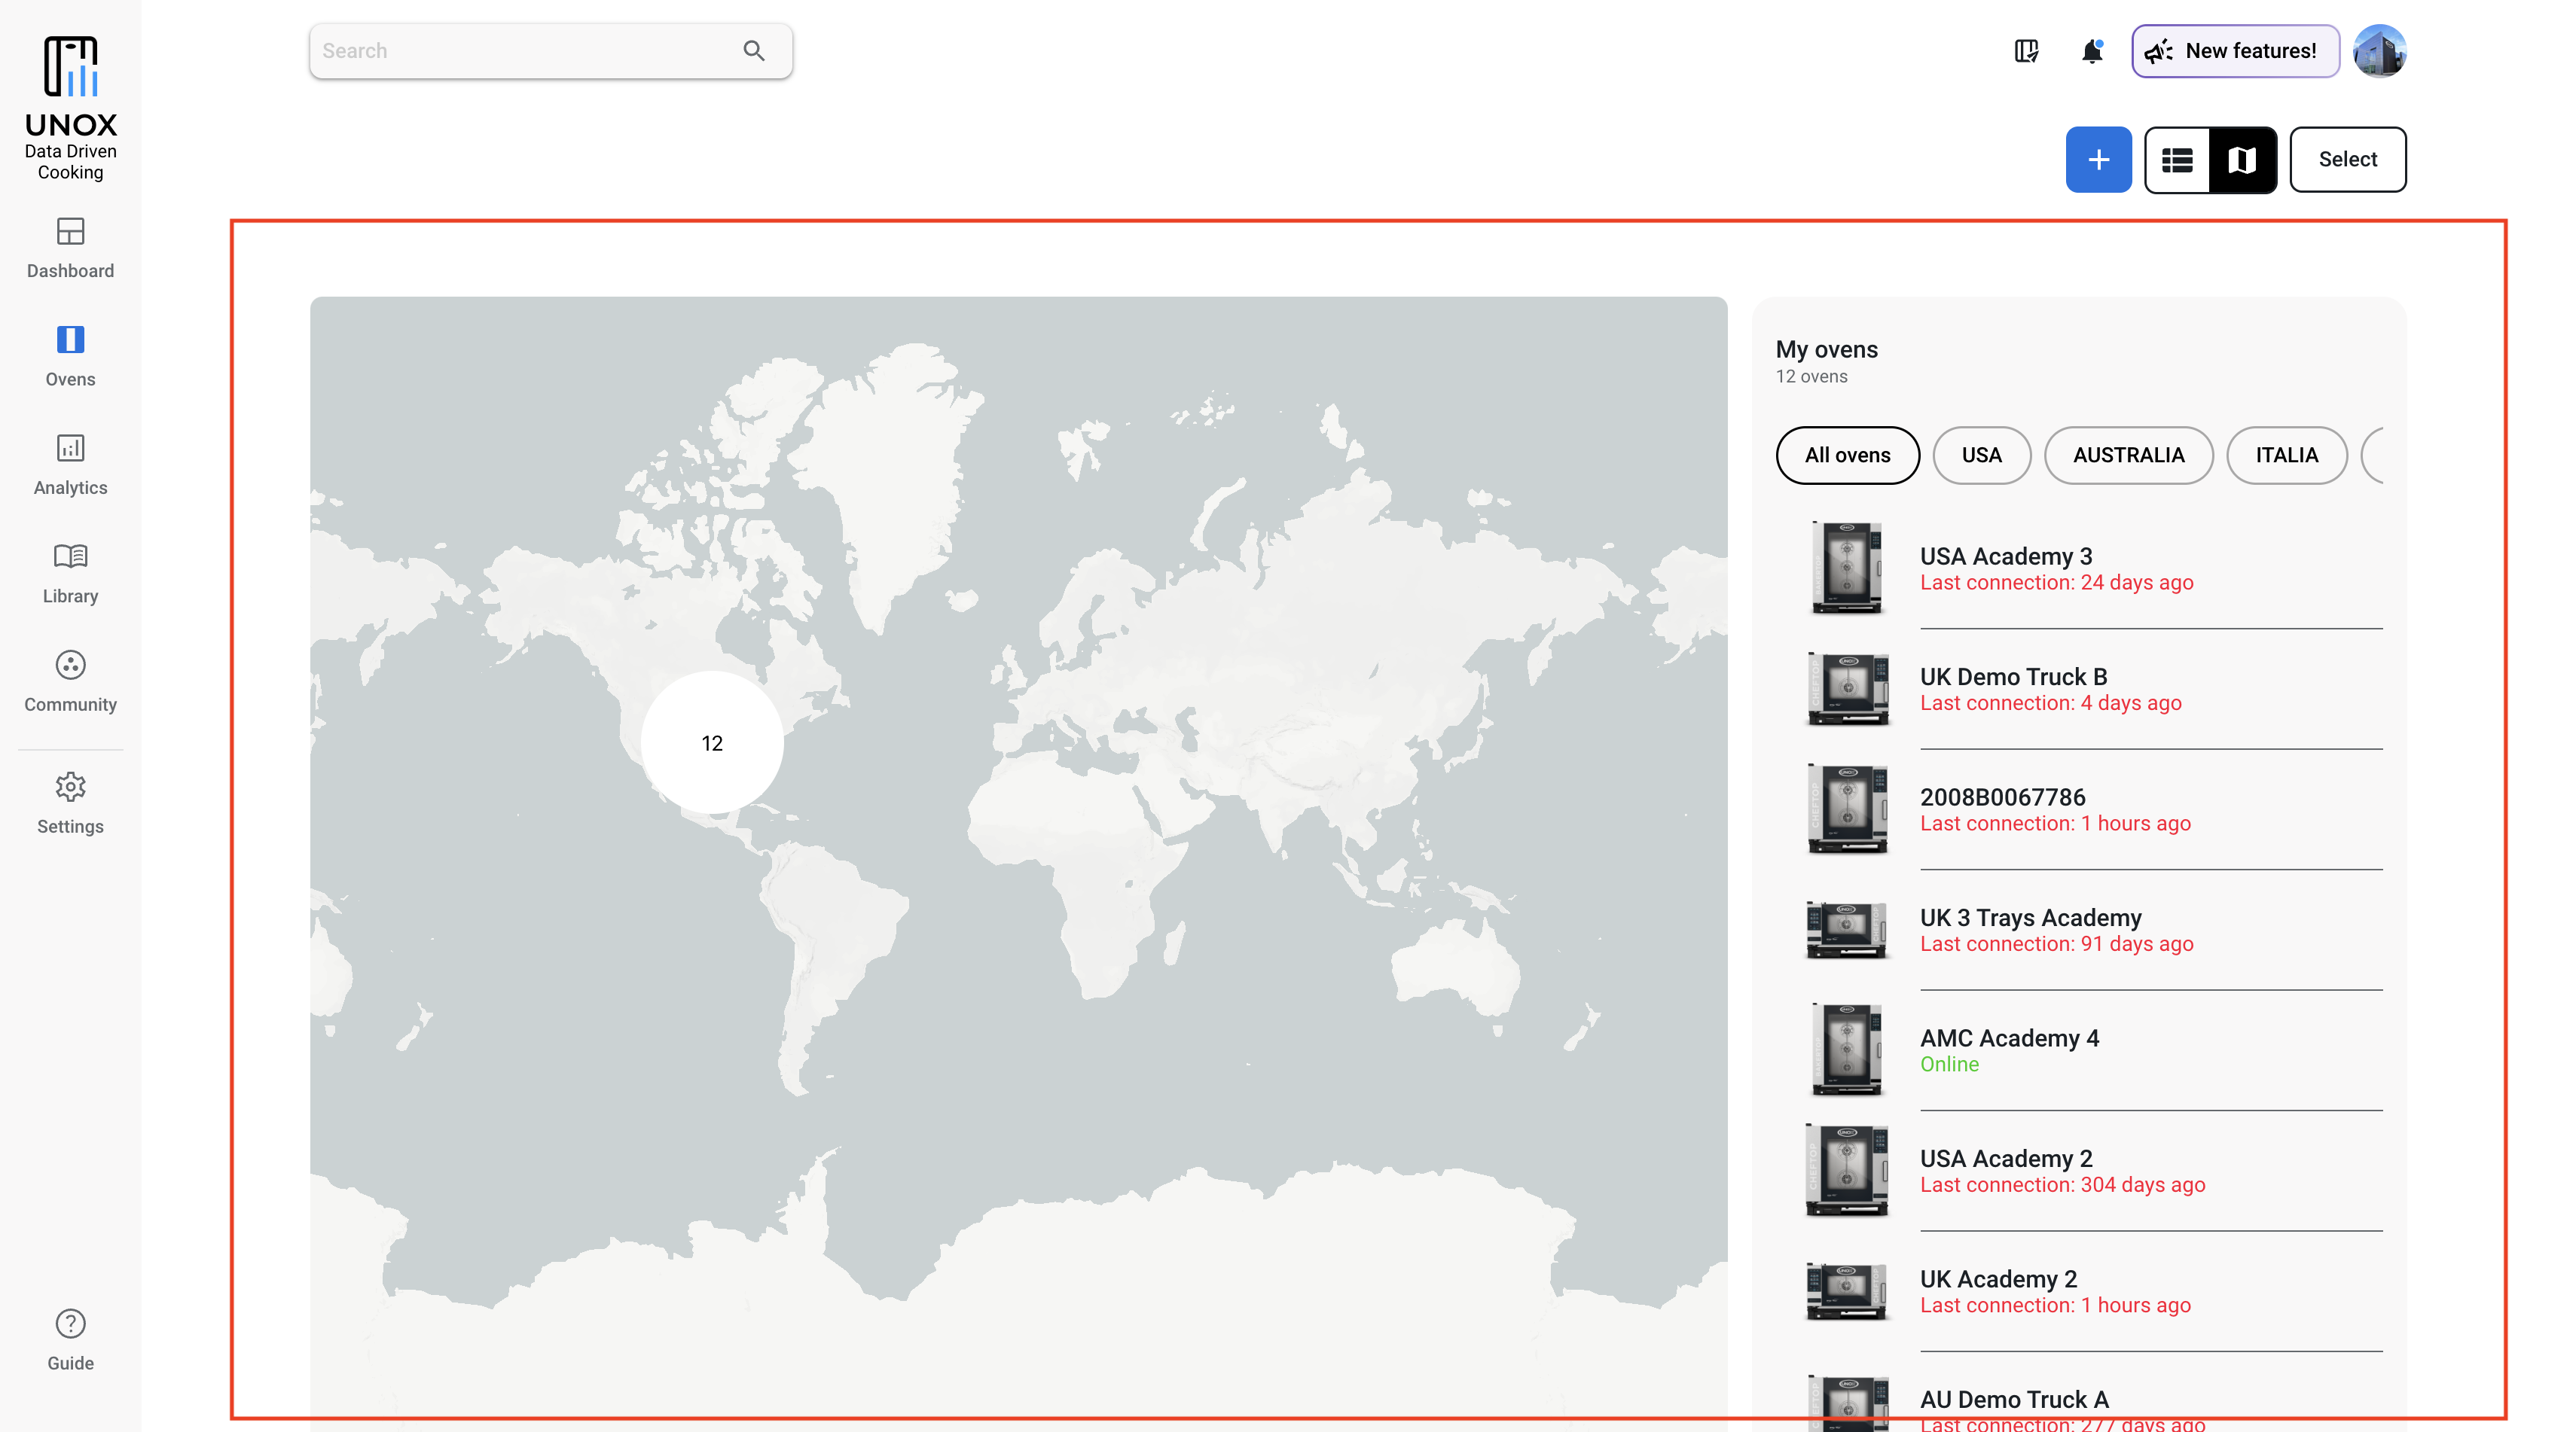The height and width of the screenshot is (1432, 2576).
Task: Click the New features! announcement
Action: [2235, 50]
